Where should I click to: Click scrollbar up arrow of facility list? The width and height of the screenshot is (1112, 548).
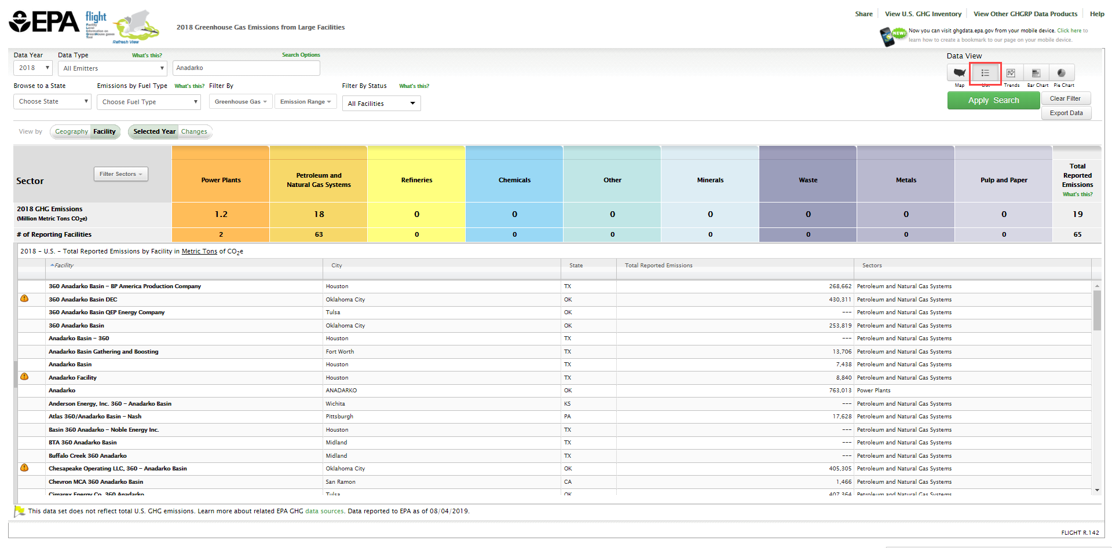(x=1097, y=286)
